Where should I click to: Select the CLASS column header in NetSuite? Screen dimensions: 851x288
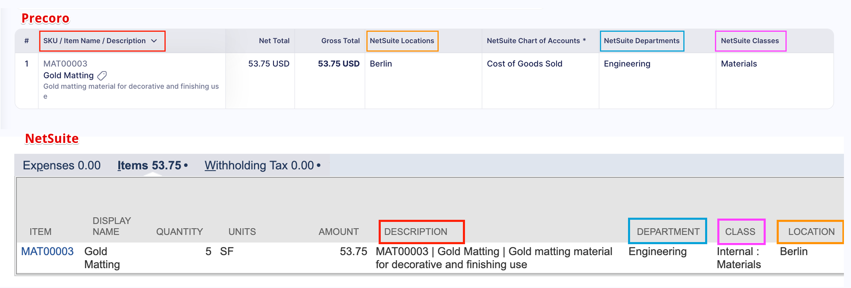pyautogui.click(x=740, y=232)
